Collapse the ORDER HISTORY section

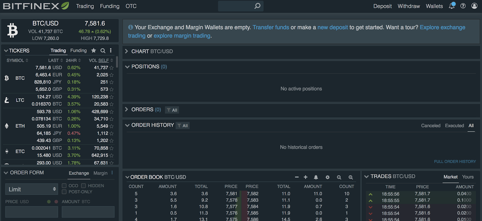coord(127,125)
